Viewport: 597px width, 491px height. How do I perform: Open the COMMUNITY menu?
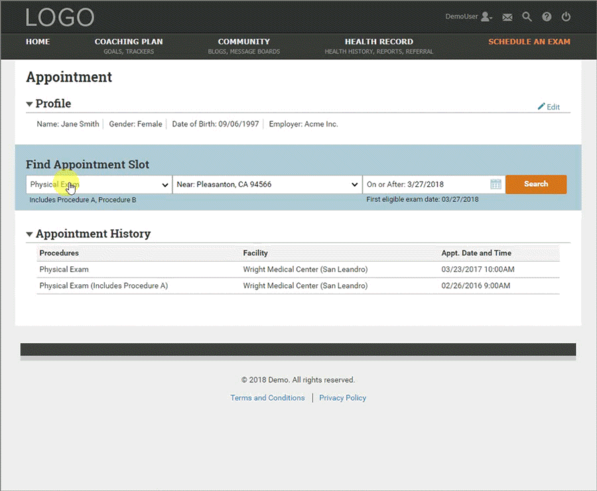[243, 46]
